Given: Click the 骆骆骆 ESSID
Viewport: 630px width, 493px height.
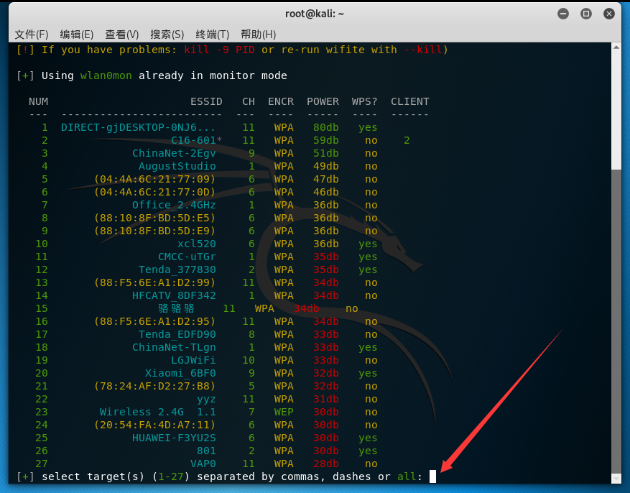Looking at the screenshot, I should point(176,308).
